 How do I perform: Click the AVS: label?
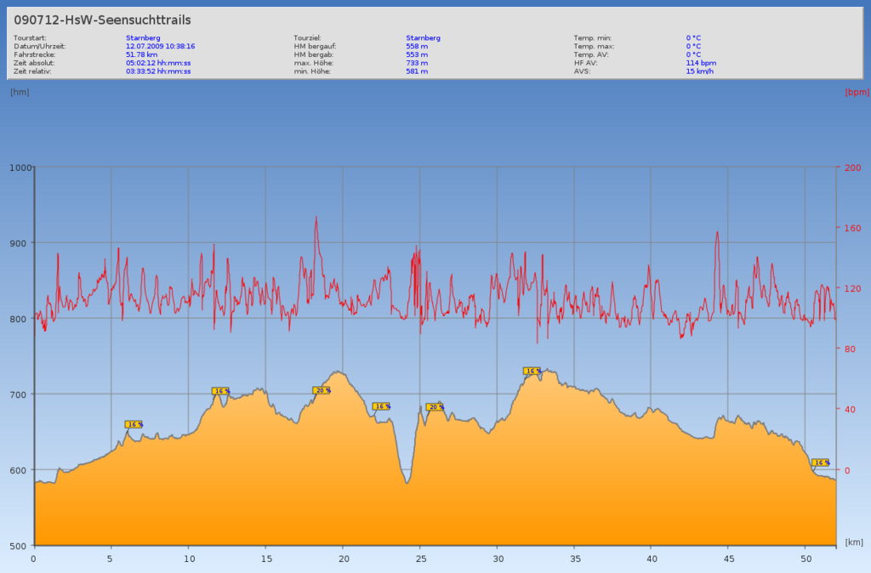(582, 71)
